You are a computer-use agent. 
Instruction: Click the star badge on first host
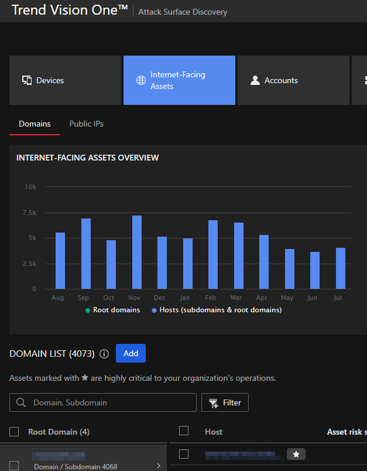(296, 454)
